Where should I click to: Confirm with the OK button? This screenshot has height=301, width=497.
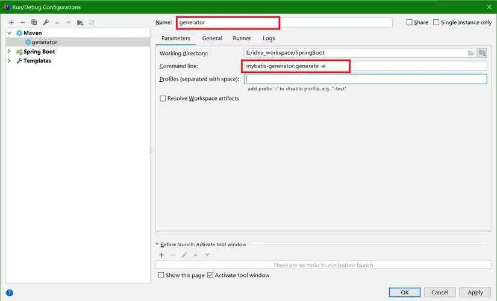(x=405, y=292)
